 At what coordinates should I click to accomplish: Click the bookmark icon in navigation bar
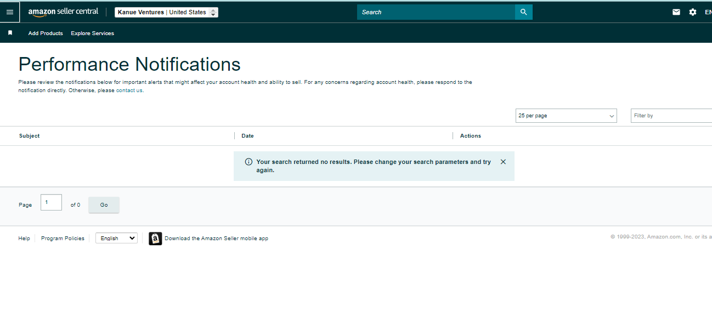click(x=10, y=33)
